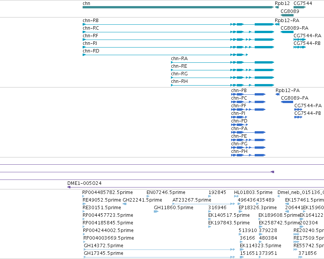Select EST 36166
The width and height of the screenshot is (324, 259).
click(247, 238)
